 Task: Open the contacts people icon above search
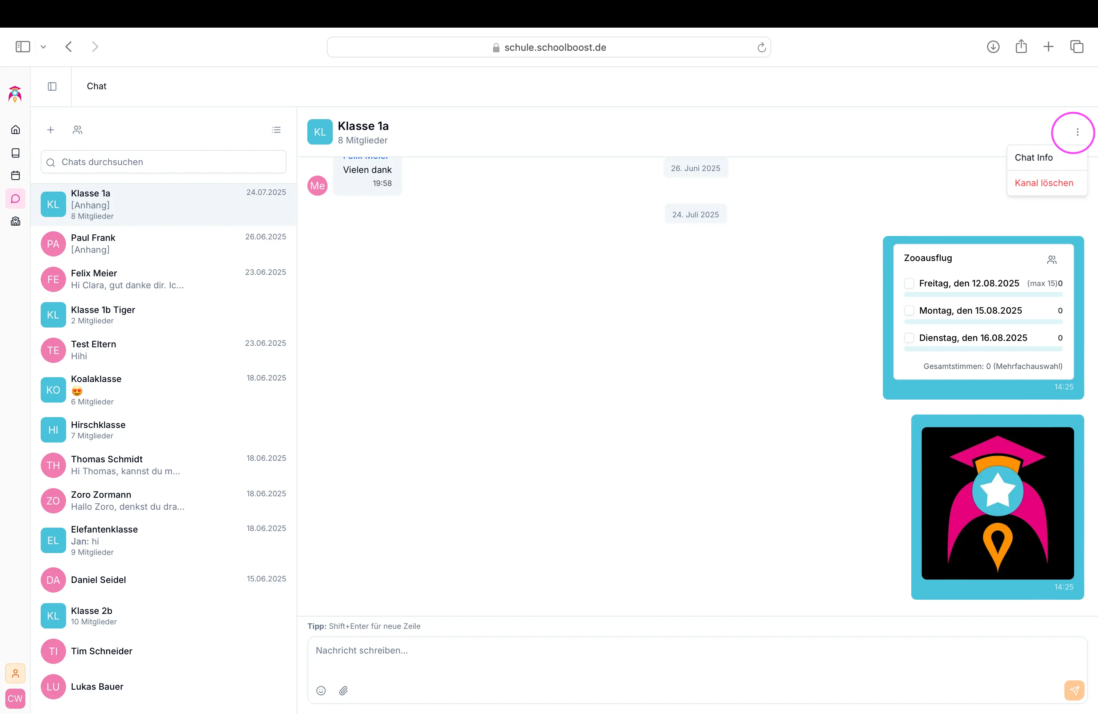[78, 130]
